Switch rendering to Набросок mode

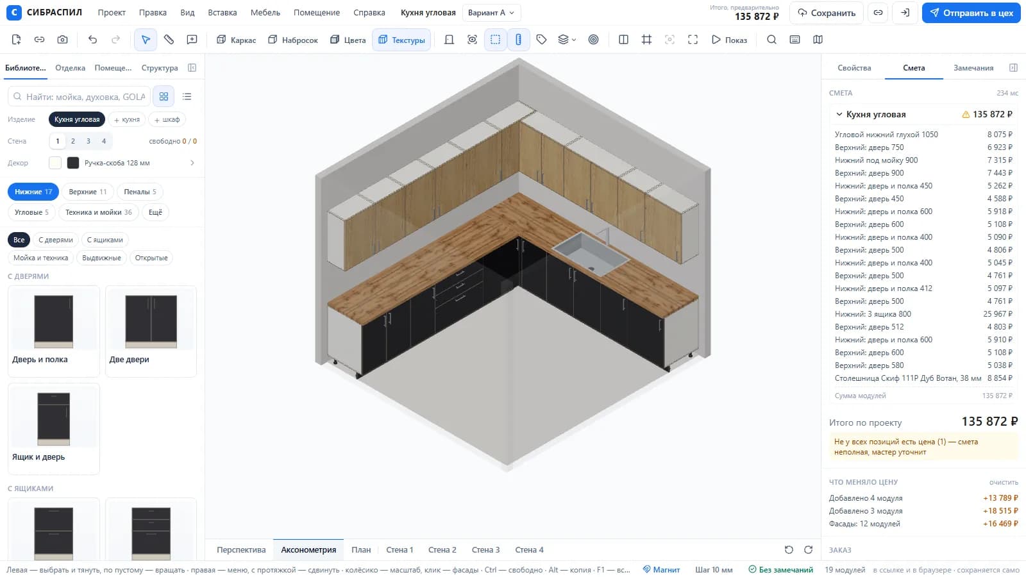pyautogui.click(x=293, y=40)
